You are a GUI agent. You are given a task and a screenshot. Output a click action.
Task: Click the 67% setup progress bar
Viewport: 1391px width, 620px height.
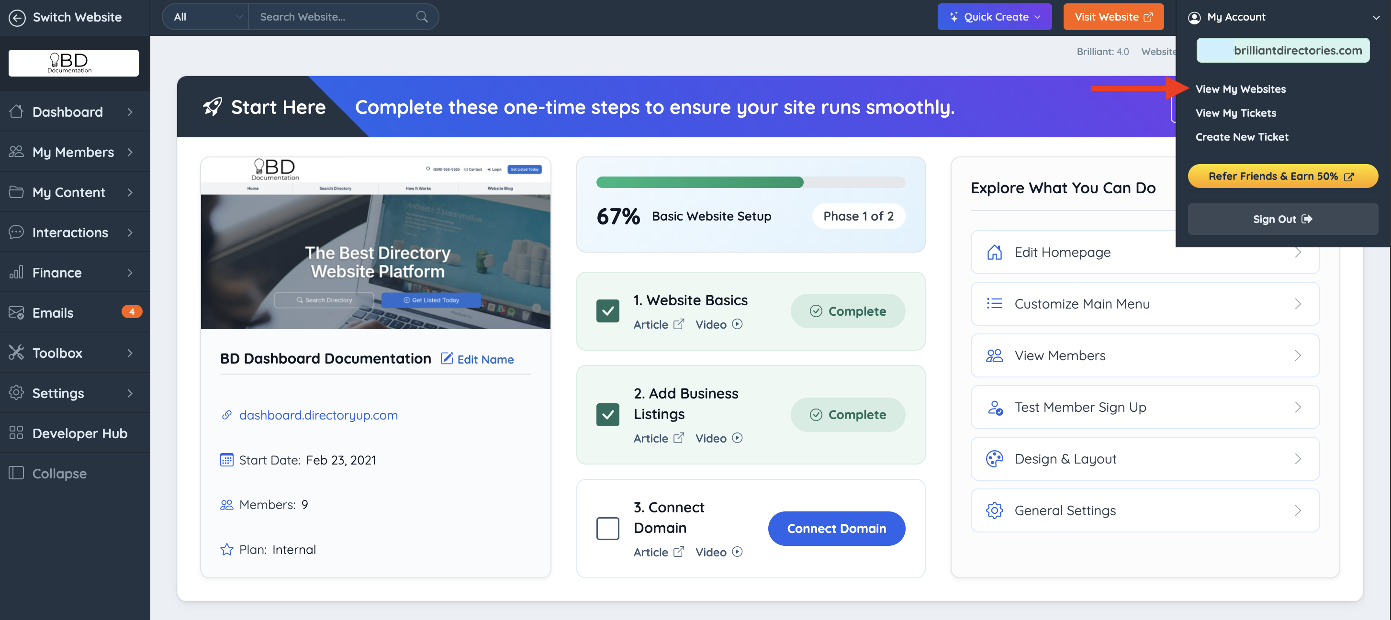click(x=750, y=182)
